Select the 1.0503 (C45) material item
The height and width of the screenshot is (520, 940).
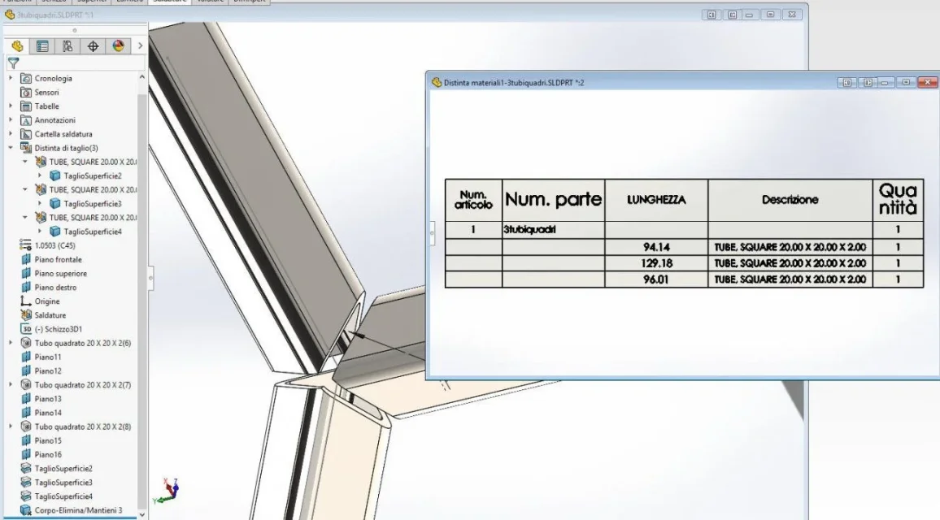54,245
